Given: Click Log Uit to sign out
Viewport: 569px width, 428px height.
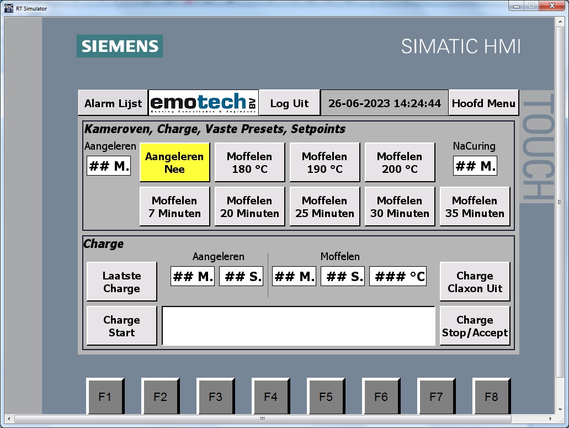Looking at the screenshot, I should (289, 103).
